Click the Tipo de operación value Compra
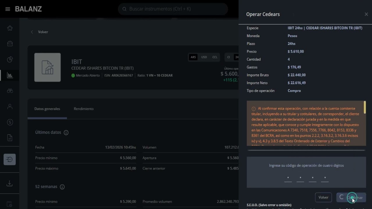This screenshot has width=372, height=209. click(x=294, y=91)
